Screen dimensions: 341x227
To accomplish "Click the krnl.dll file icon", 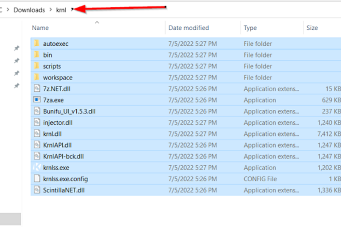I will 37,134.
